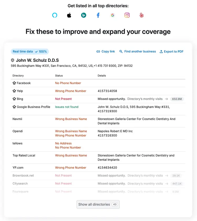Click the magnifier icon beside Find another business
Viewport: 197px width, 221px height.
click(121, 52)
